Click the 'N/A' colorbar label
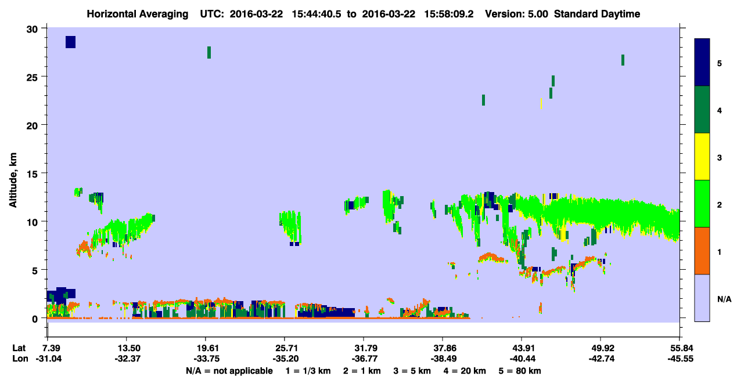 [724, 299]
